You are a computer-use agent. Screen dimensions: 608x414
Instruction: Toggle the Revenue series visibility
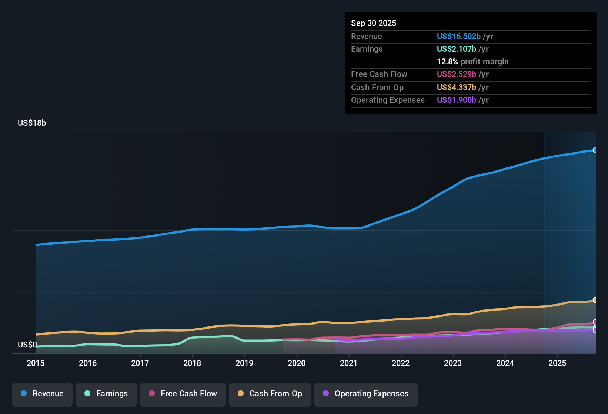(42, 394)
